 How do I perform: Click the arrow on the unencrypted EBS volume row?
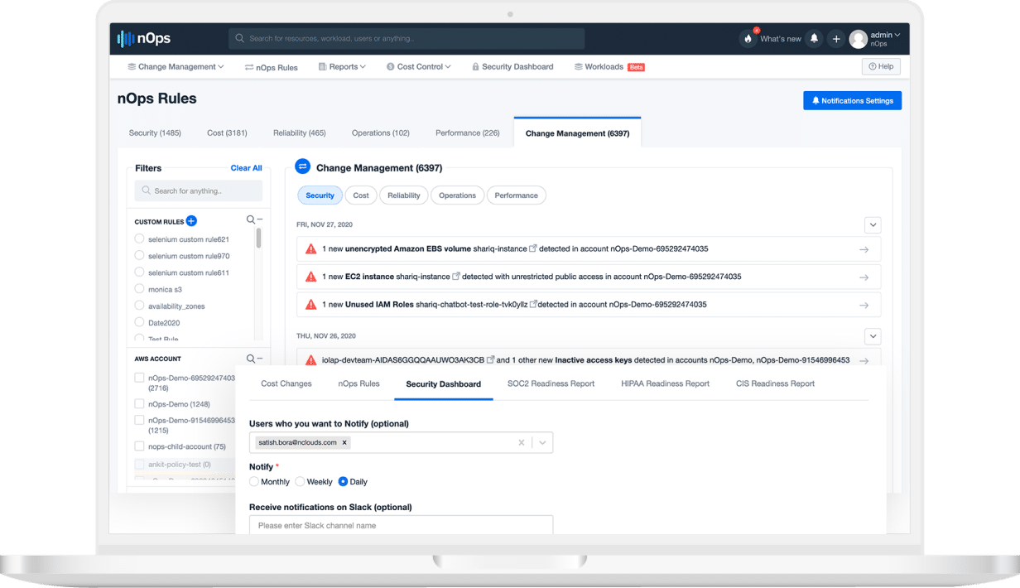pos(864,249)
